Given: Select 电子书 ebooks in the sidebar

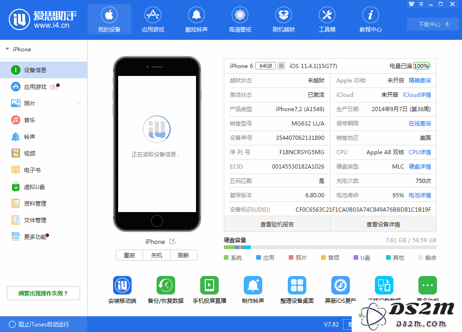Looking at the screenshot, I should click(44, 170).
